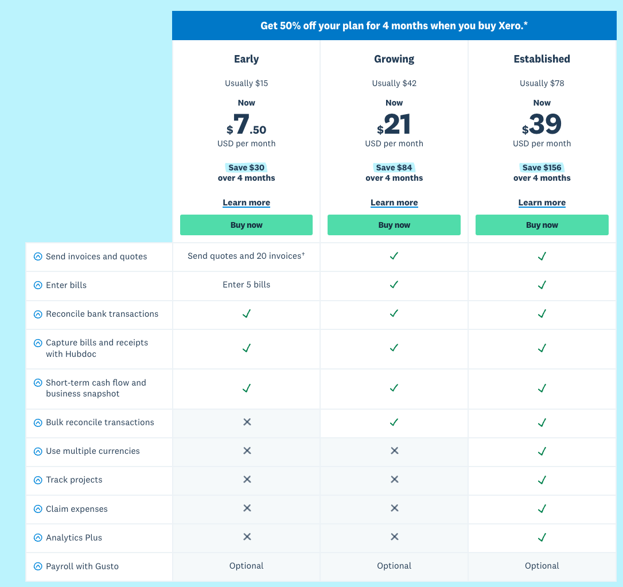Expand the Short-term cash flow row
The width and height of the screenshot is (623, 587).
pos(38,383)
